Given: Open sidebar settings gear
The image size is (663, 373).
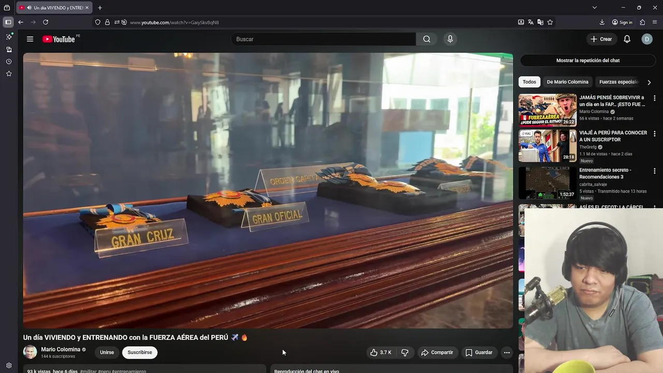Looking at the screenshot, I should tap(9, 365).
